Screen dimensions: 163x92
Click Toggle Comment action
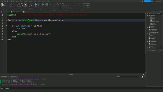click(x=86, y=4)
